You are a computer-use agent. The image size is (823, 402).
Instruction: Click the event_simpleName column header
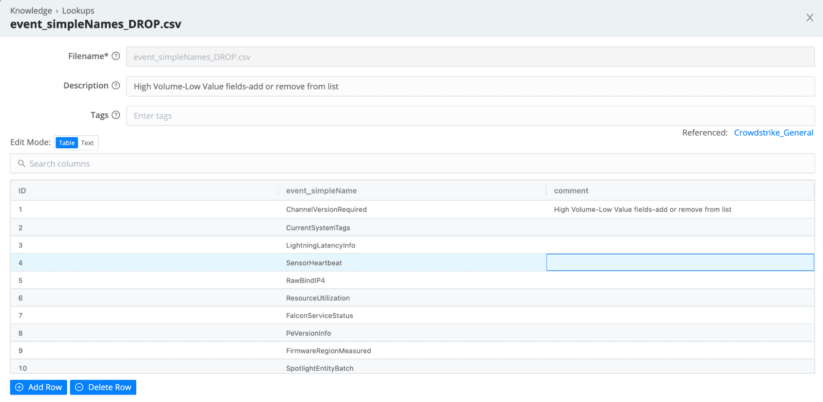pos(321,191)
